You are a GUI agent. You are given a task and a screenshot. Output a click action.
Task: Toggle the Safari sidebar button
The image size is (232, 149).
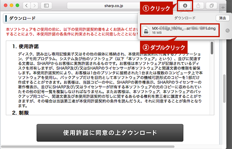[46, 6]
